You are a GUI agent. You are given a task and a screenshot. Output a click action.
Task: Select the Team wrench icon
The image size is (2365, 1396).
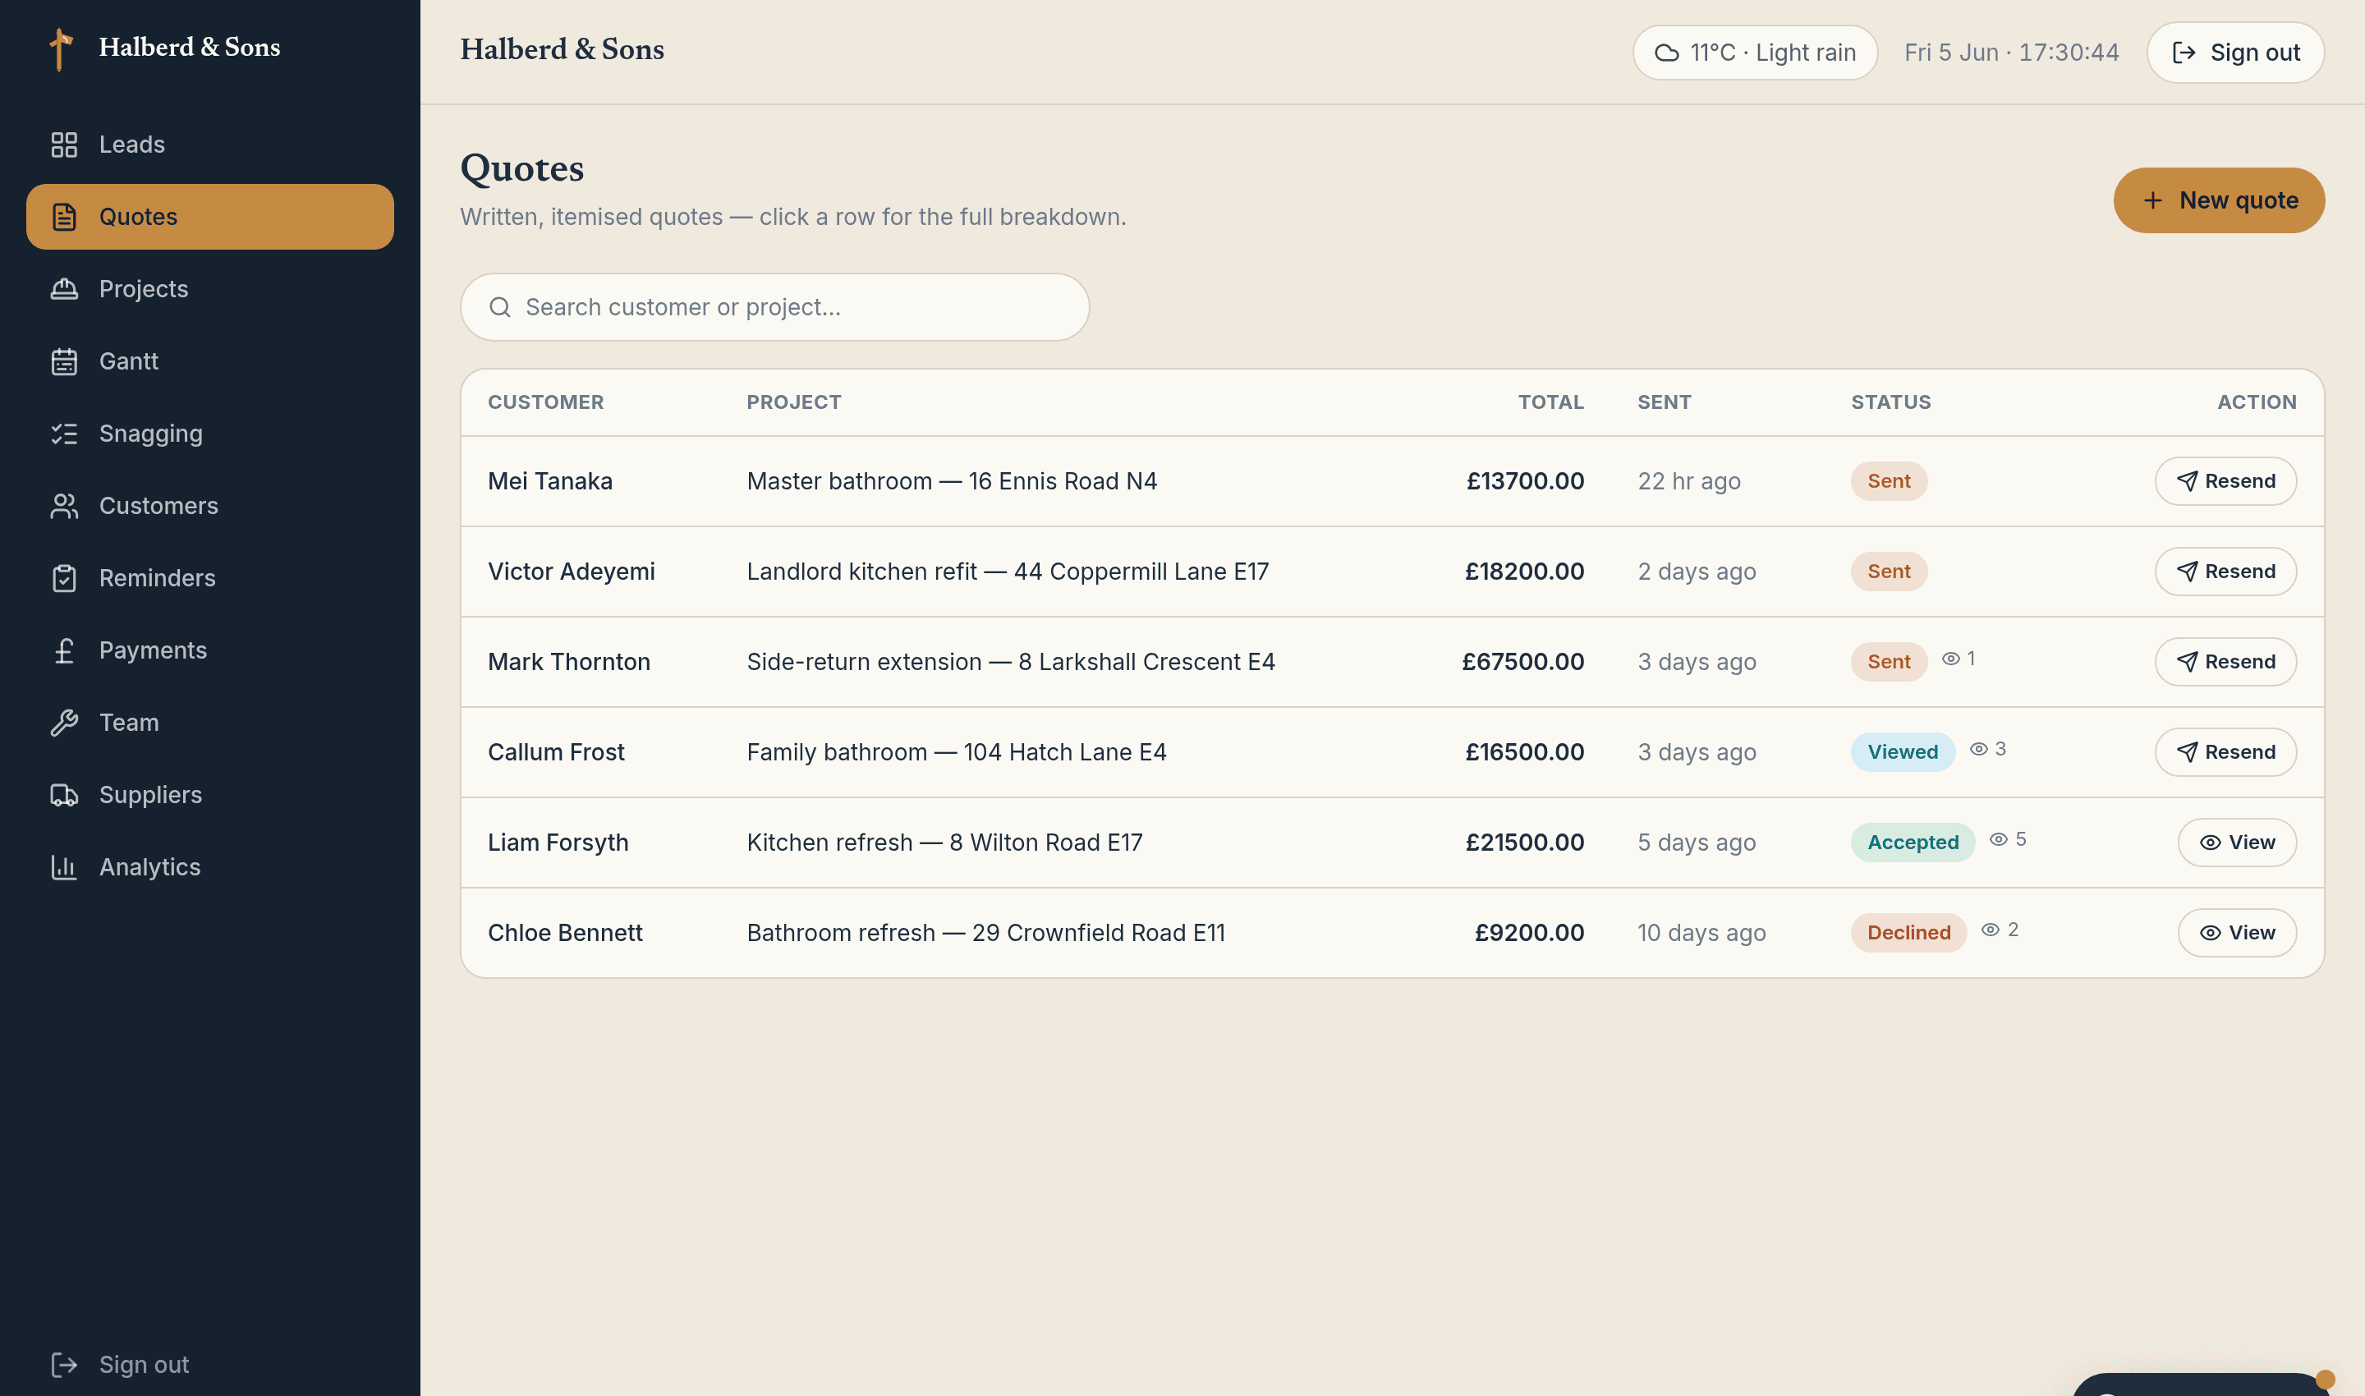pos(64,723)
